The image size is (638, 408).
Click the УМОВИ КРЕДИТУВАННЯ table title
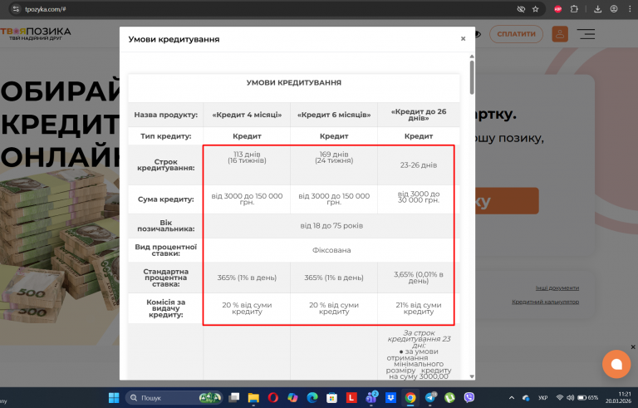(294, 82)
